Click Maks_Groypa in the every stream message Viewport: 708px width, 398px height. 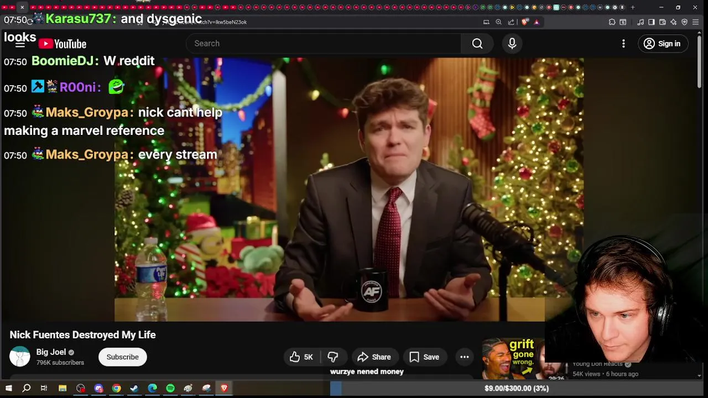click(87, 155)
